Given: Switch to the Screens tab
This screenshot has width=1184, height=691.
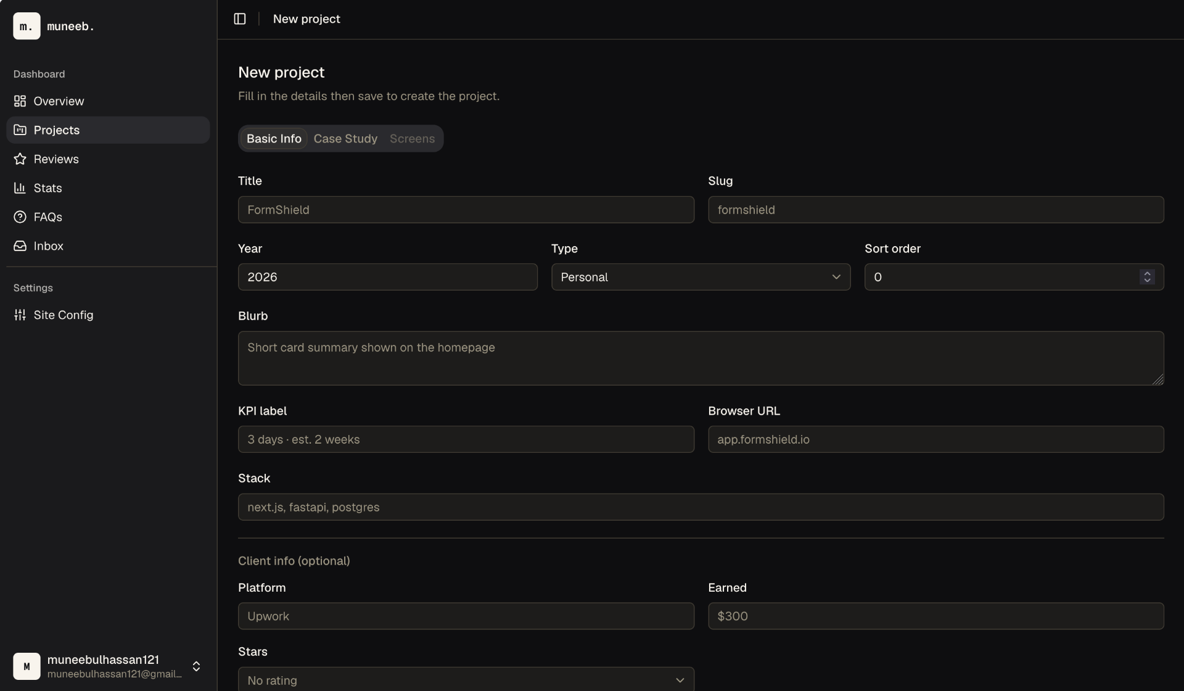Looking at the screenshot, I should click(x=412, y=139).
